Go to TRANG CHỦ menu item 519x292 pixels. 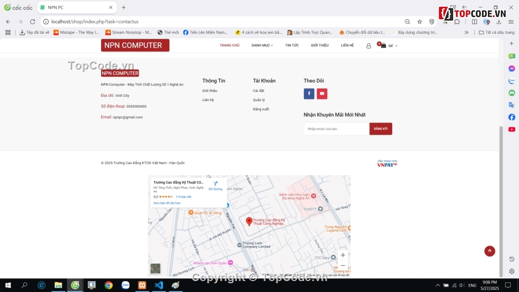(x=229, y=45)
